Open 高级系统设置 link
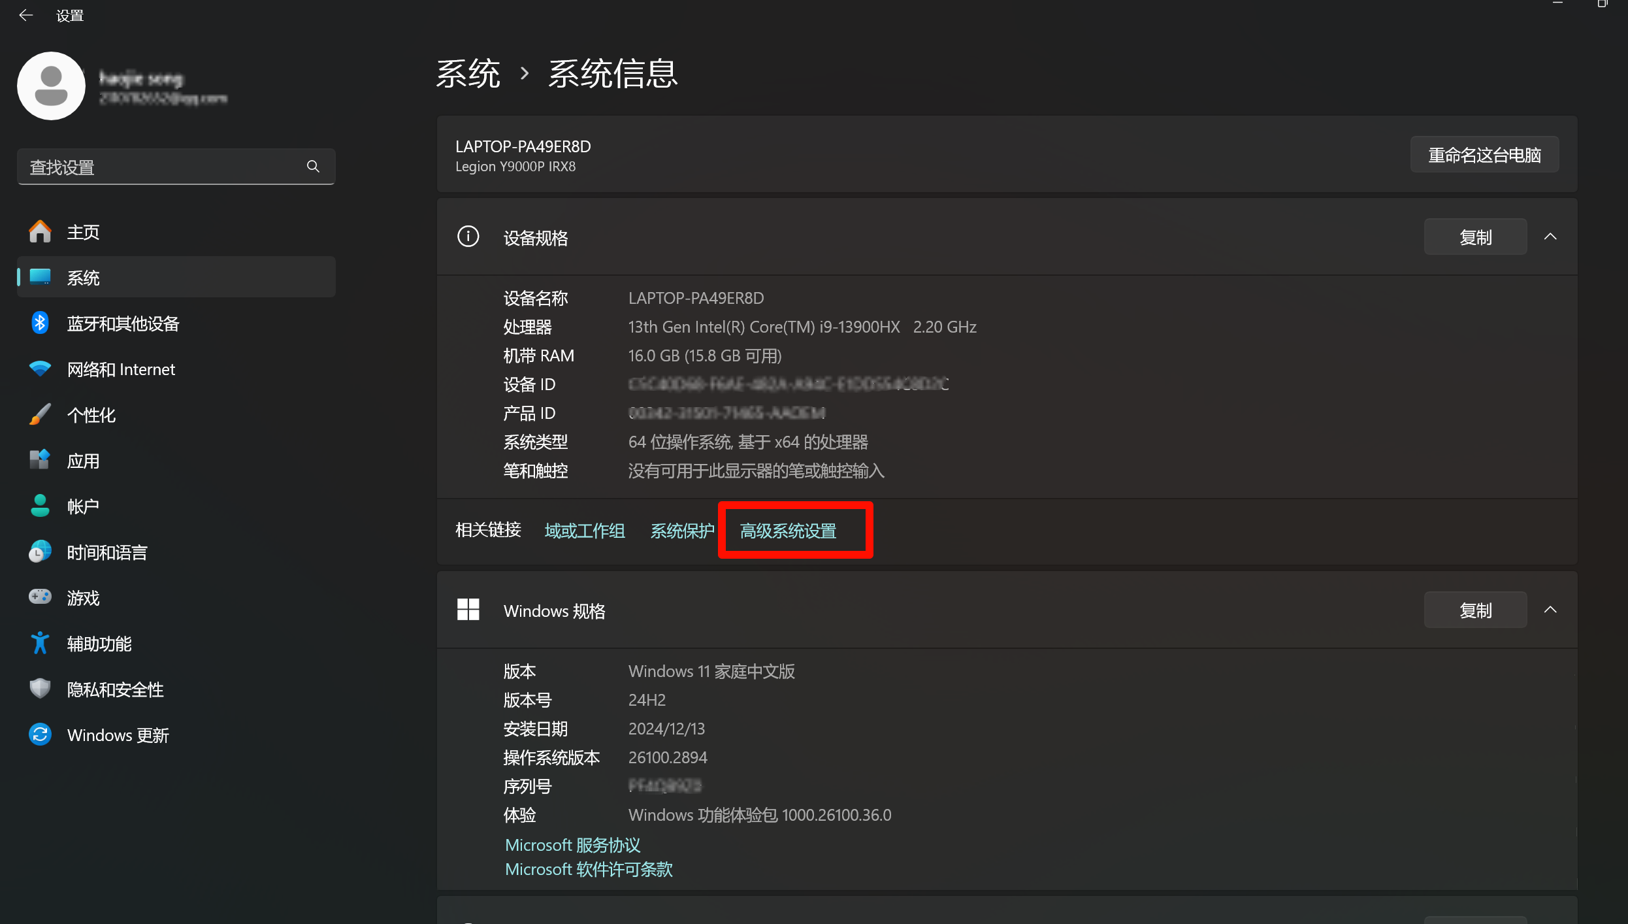 point(788,531)
